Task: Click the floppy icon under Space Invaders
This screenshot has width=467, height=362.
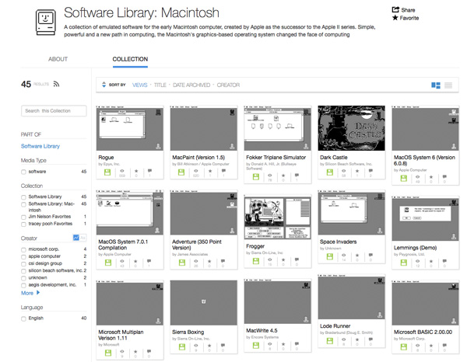Action: point(330,256)
